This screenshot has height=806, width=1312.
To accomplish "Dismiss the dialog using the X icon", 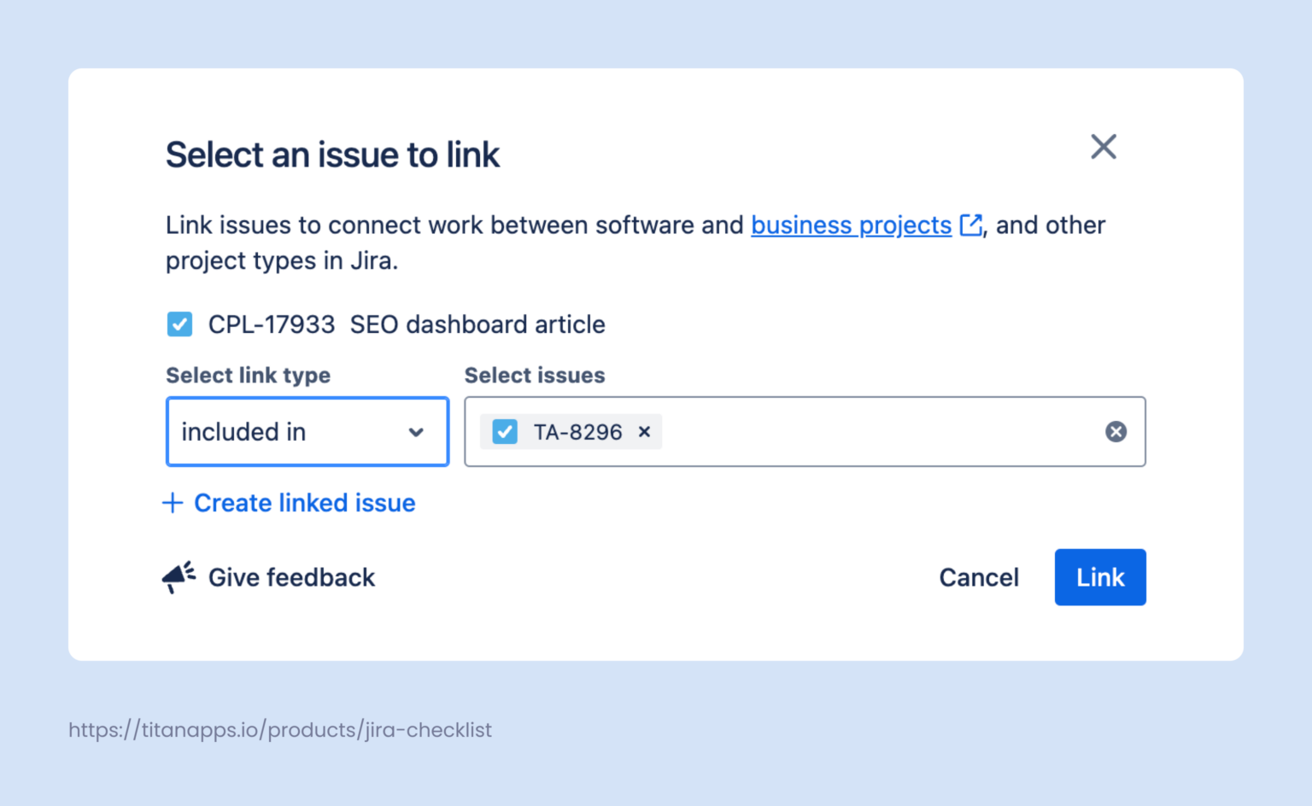I will coord(1104,147).
